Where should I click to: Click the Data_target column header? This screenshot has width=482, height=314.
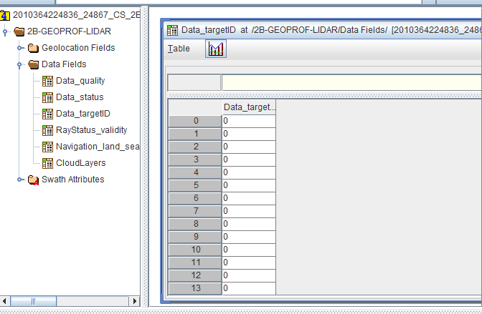pyautogui.click(x=249, y=107)
